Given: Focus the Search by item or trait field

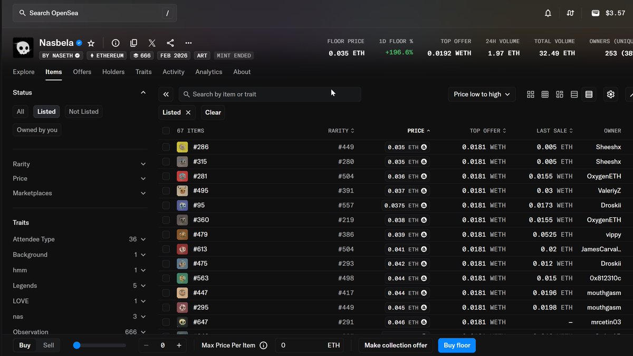Looking at the screenshot, I should 270,94.
